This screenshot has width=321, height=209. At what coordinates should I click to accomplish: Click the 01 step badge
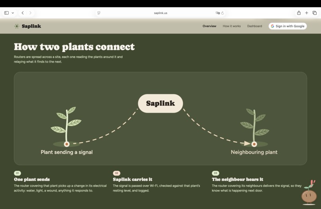pyautogui.click(x=18, y=173)
